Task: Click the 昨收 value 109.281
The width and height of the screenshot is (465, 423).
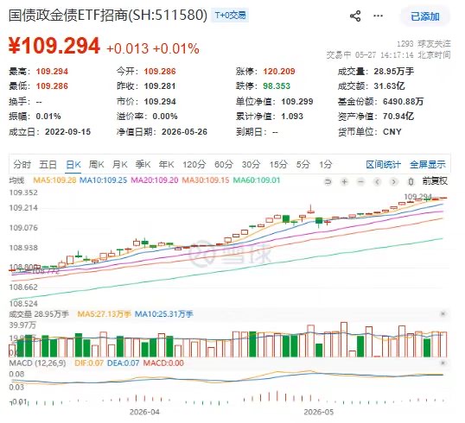Action: pos(160,86)
